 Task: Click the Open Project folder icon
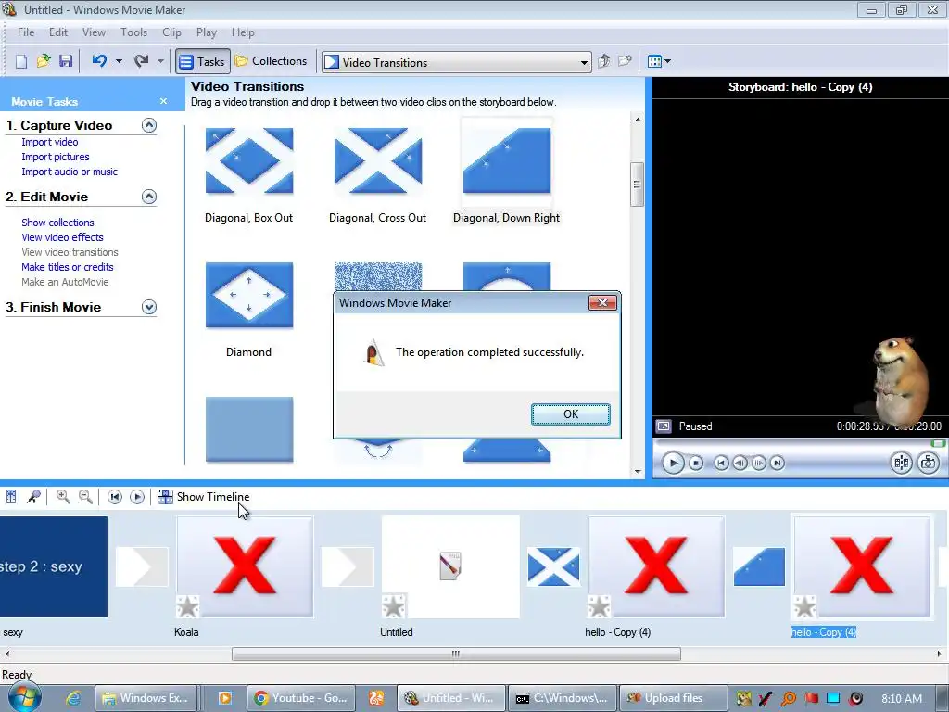pos(43,61)
